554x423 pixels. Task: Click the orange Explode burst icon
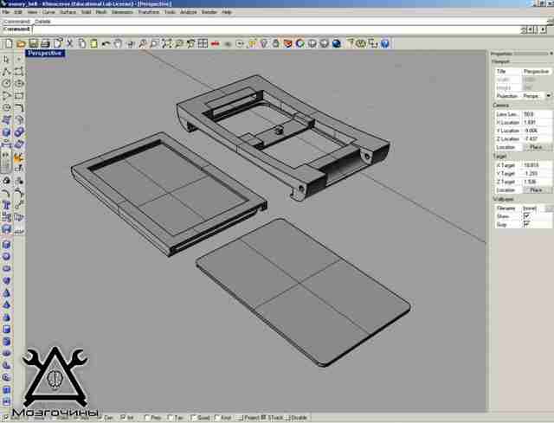coord(19,157)
